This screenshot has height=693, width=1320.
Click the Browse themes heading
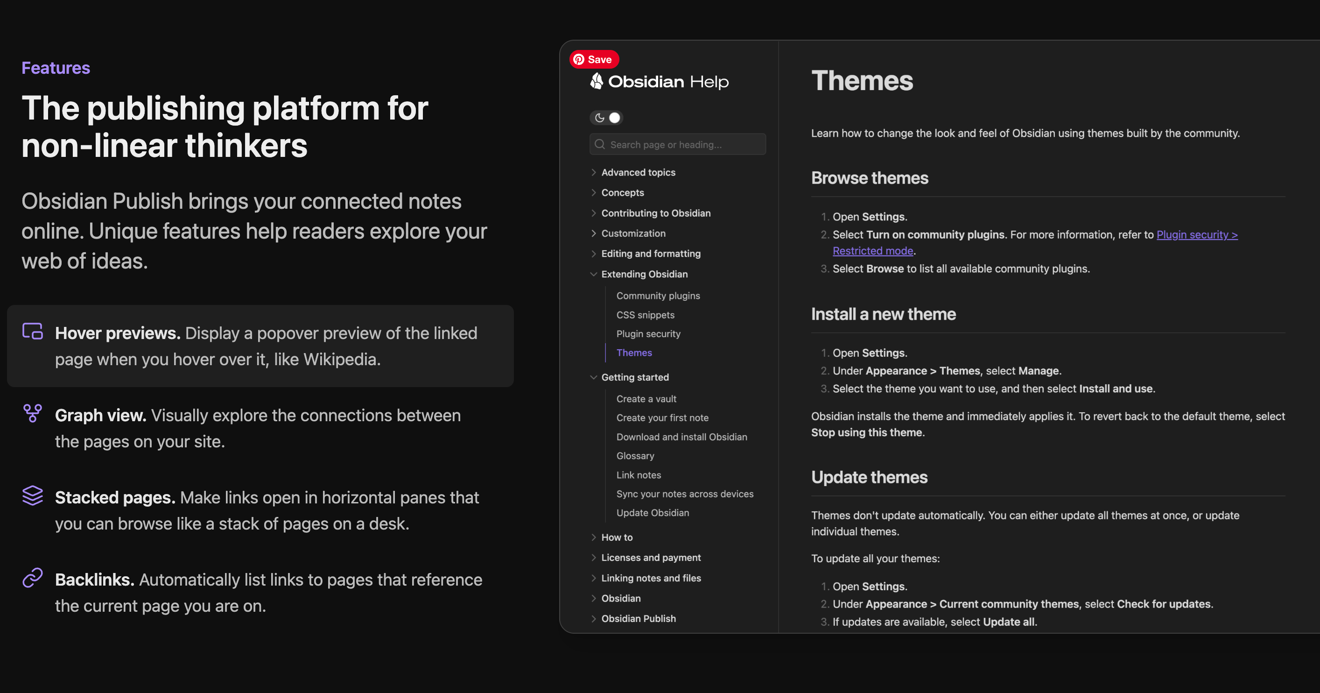870,178
